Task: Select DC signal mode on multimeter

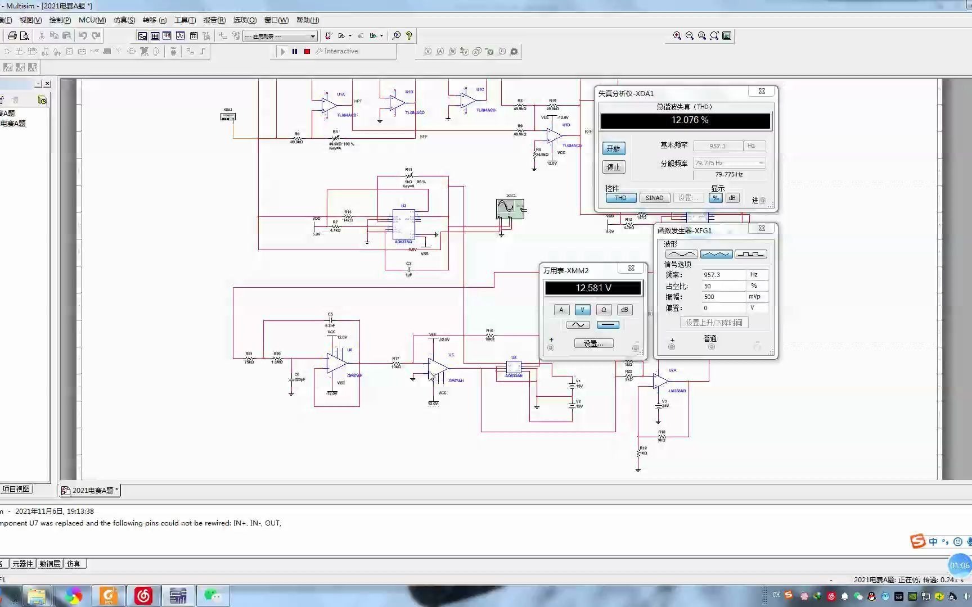Action: 607,325
